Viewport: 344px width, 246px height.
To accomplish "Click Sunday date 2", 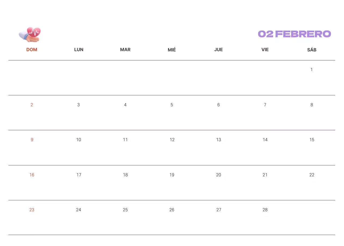I will (x=32, y=105).
